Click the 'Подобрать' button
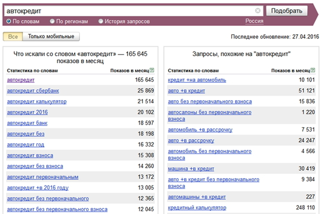This screenshot has height=214, width=324. [287, 11]
